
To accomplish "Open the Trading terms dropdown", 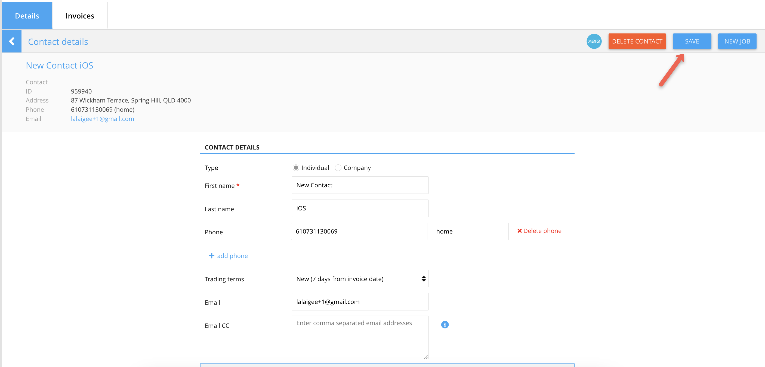I will [360, 279].
